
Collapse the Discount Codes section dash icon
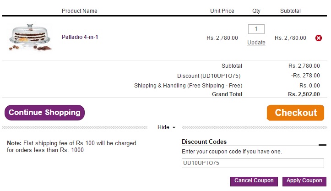click(322, 145)
